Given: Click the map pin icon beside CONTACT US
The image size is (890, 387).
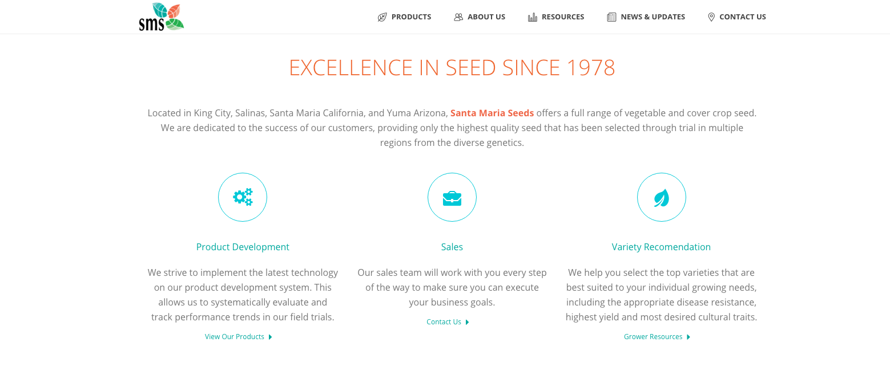Looking at the screenshot, I should [x=711, y=17].
